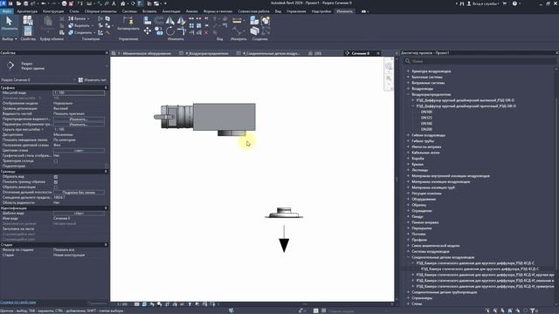Expand the Оборудование tree node
Image resolution: width=559 pixels, height=314 pixels.
409,199
